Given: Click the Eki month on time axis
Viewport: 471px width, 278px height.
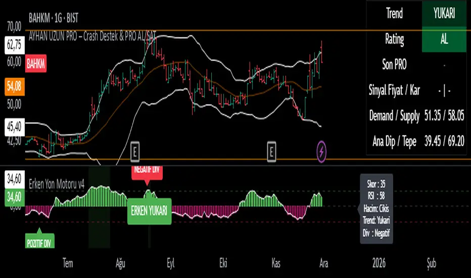Looking at the screenshot, I should tap(223, 263).
